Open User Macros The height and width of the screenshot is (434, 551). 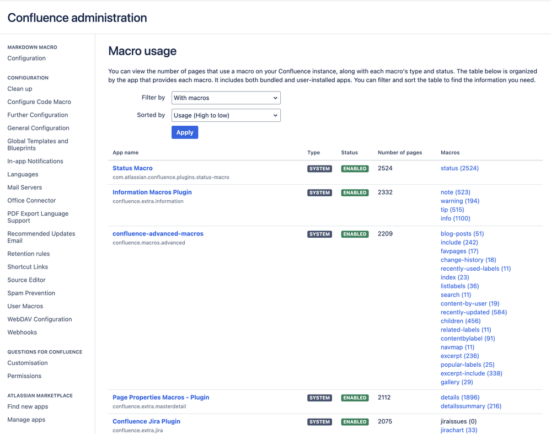(x=25, y=306)
